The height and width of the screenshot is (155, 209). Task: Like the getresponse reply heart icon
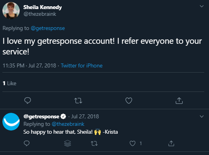(132, 144)
